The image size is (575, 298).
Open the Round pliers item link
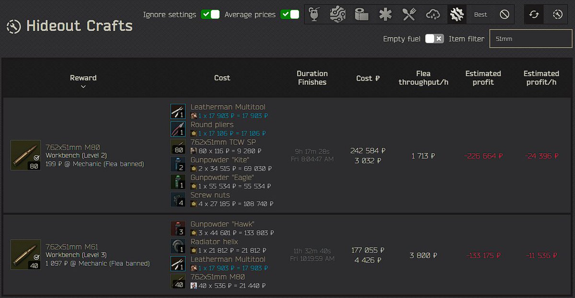(x=212, y=125)
